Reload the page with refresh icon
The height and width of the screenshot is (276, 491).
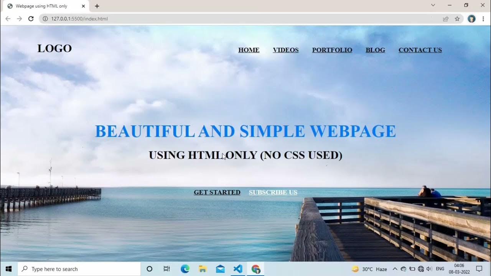(31, 19)
